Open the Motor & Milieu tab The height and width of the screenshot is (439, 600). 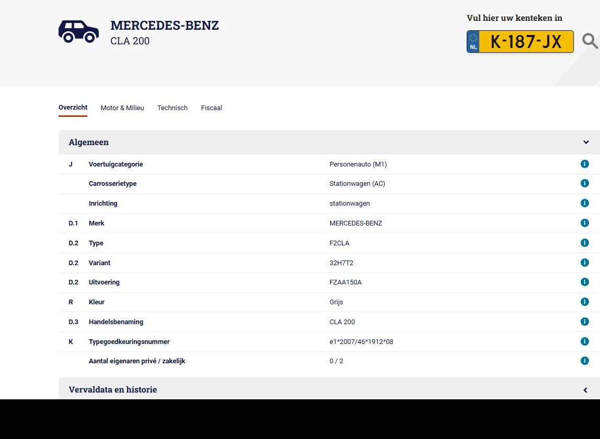(x=122, y=108)
